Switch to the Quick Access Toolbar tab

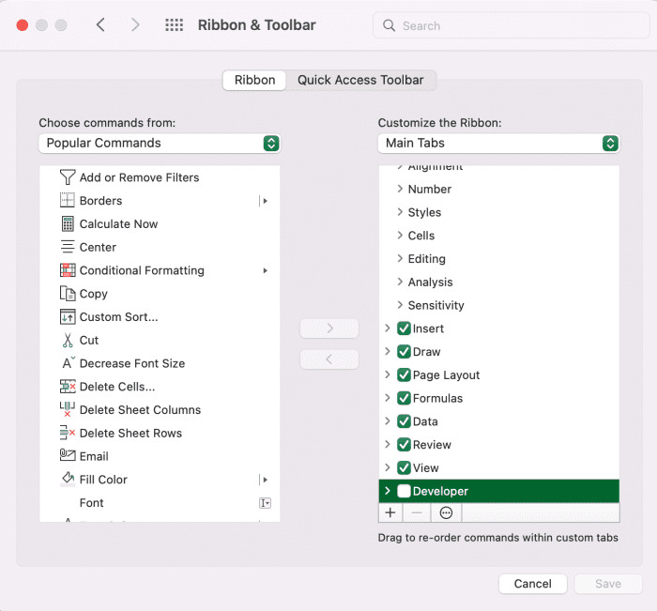[360, 80]
